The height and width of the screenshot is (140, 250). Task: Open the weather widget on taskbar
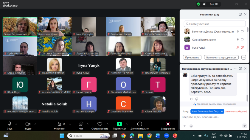click(6, 135)
